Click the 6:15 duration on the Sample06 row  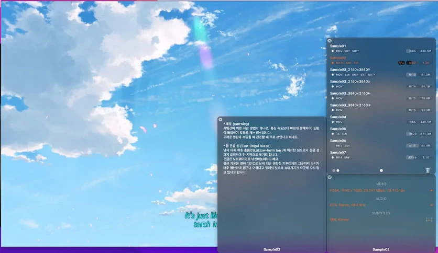pos(412,145)
